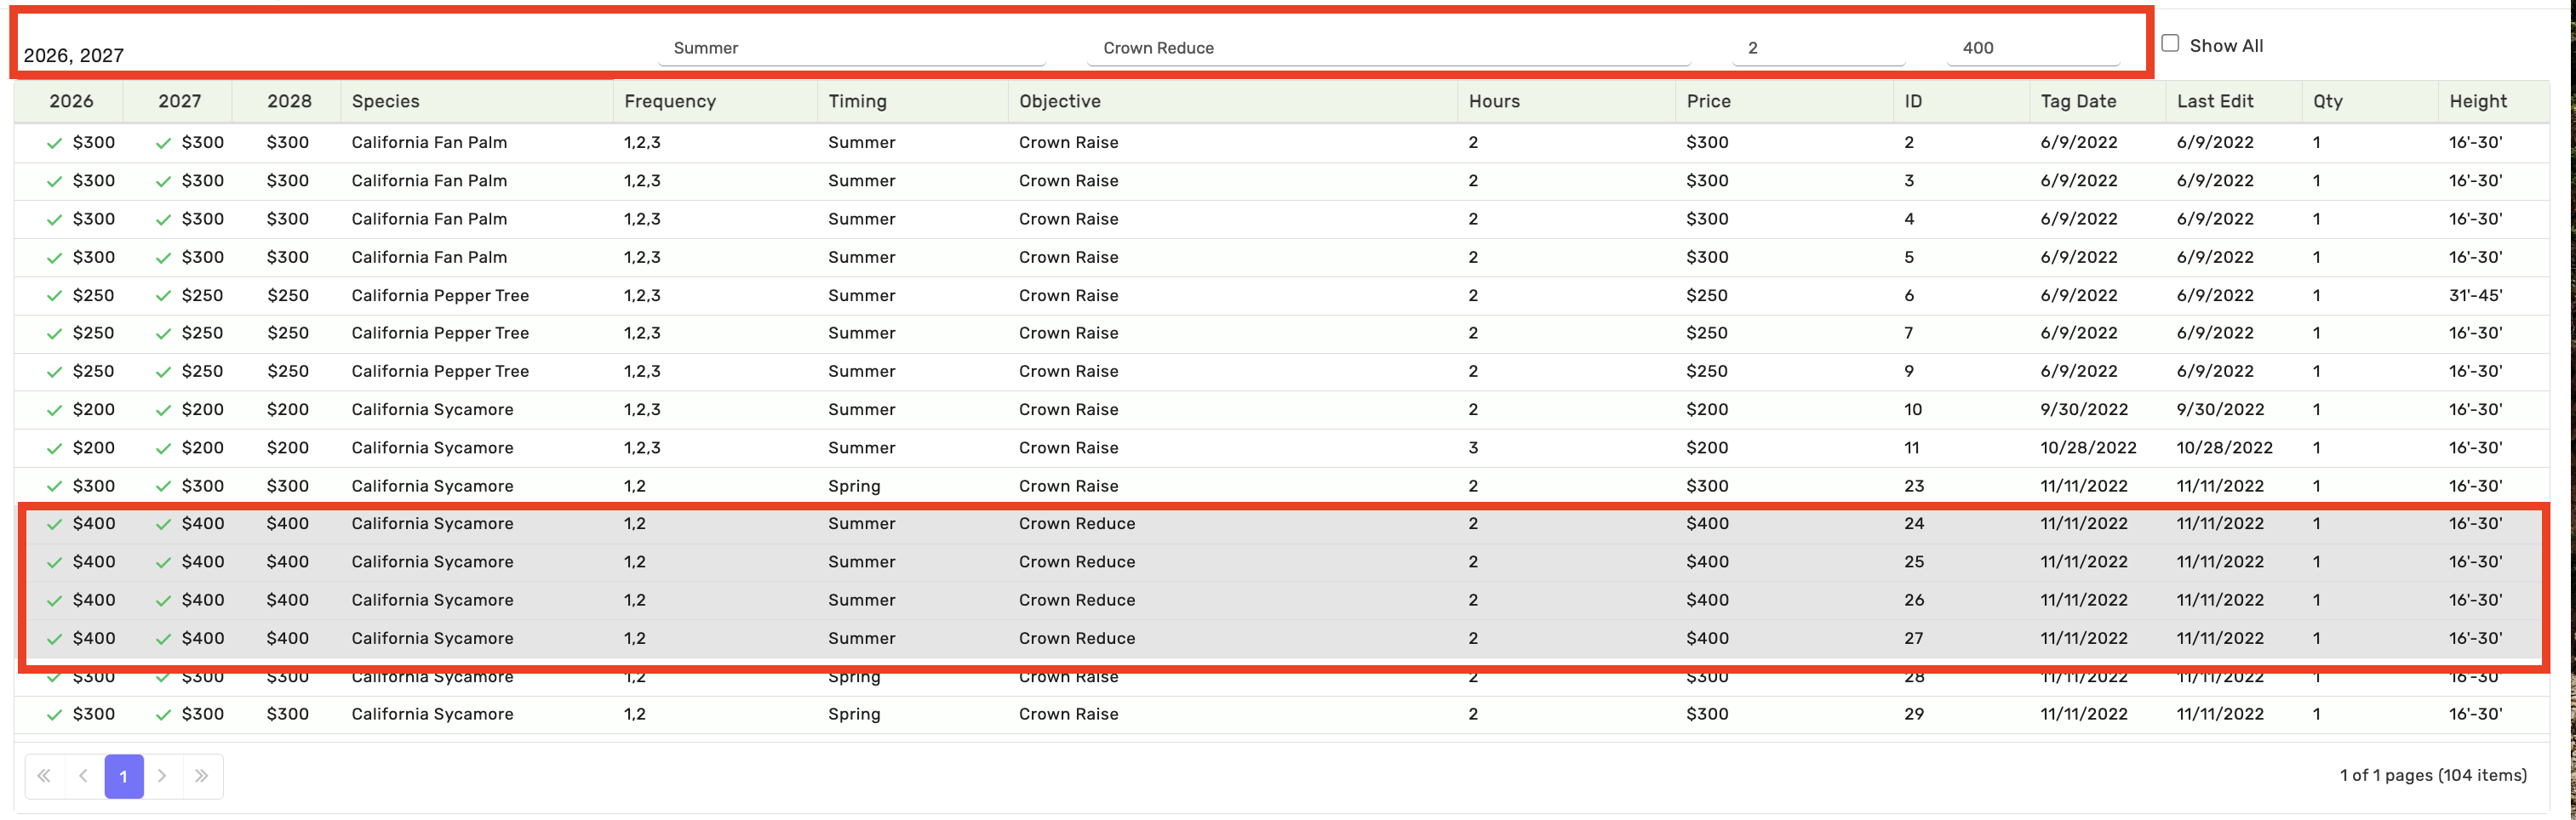Open the Crown Reduce objective dropdown
The width and height of the screenshot is (2576, 820).
[1387, 48]
